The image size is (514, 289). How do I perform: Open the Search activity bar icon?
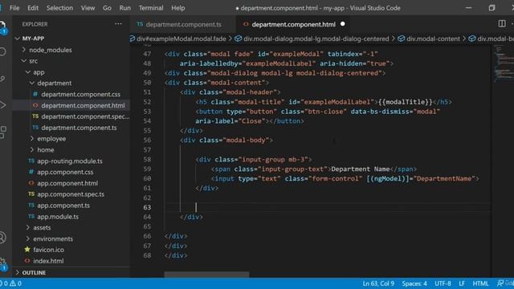pyautogui.click(x=2, y=51)
